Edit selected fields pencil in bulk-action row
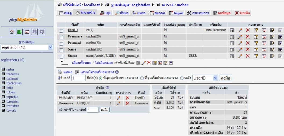The image size is (284, 136). pos(144,63)
